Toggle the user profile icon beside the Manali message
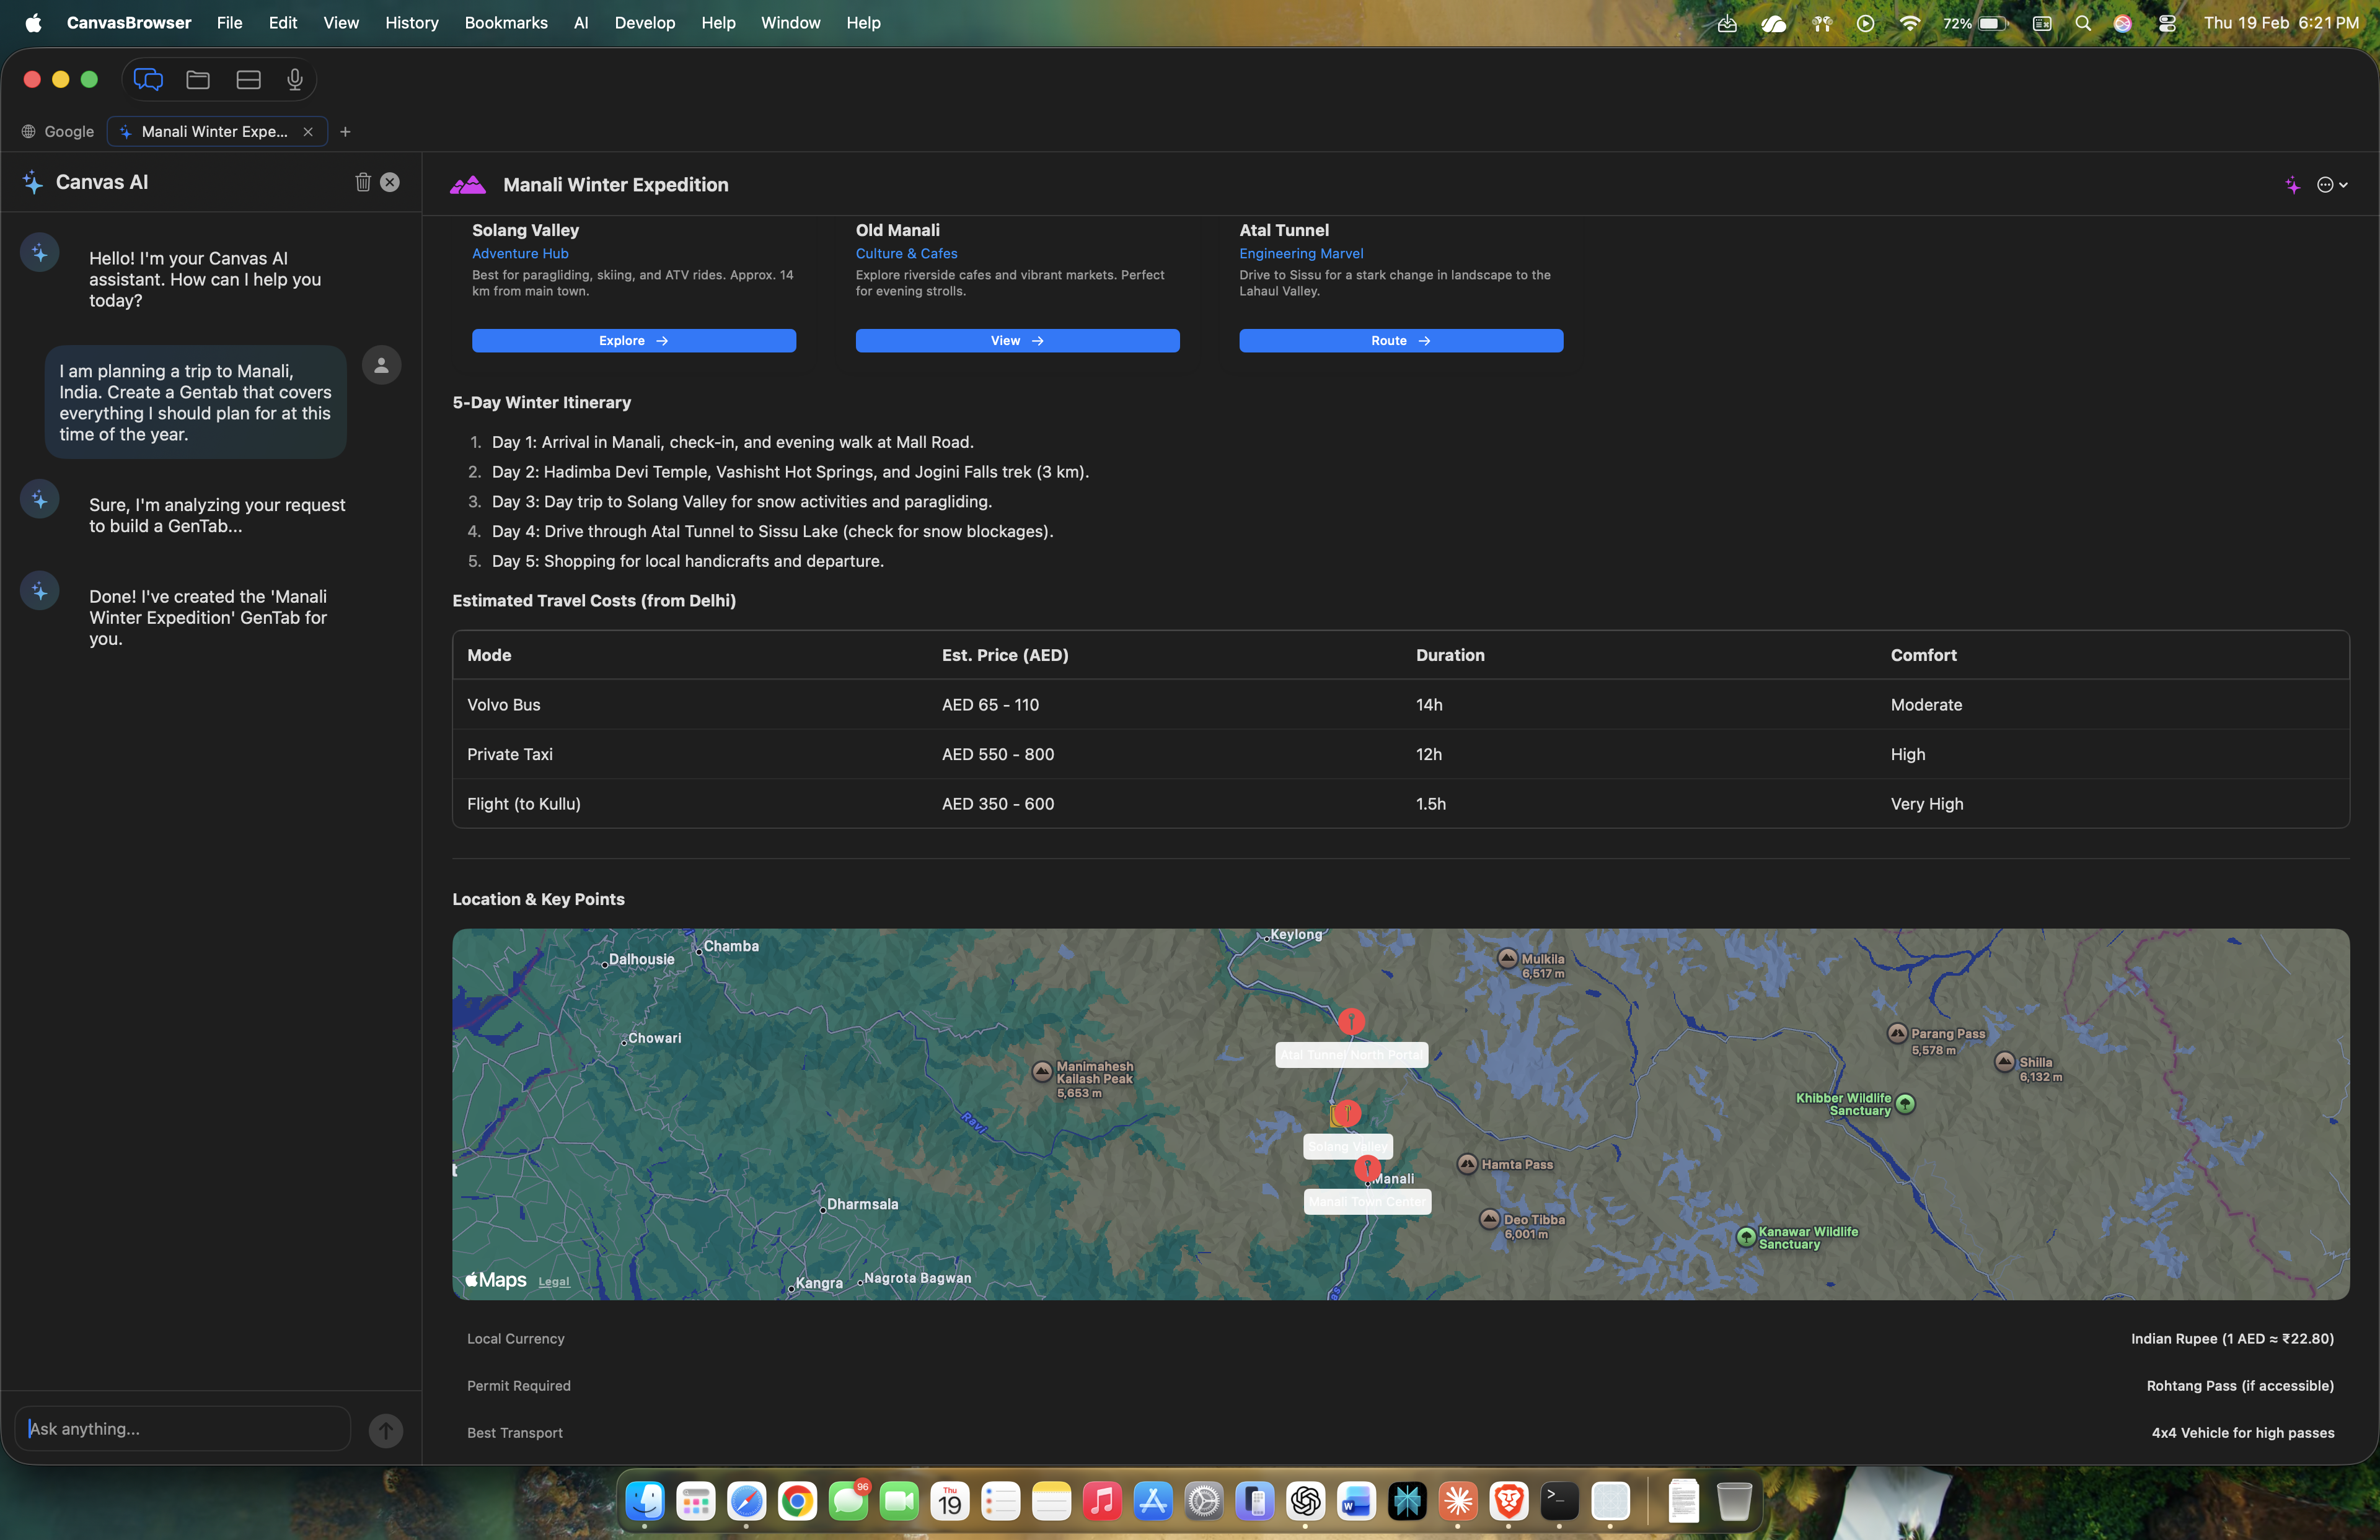Screen dimensions: 2380x1540 [x=381, y=365]
